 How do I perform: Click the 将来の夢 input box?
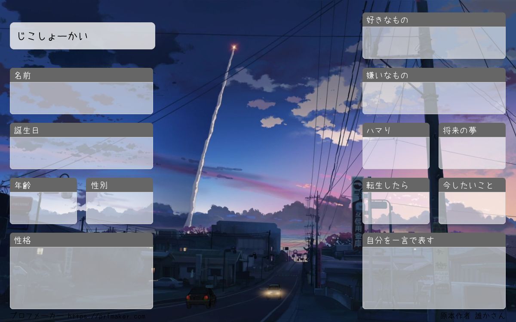tap(472, 153)
